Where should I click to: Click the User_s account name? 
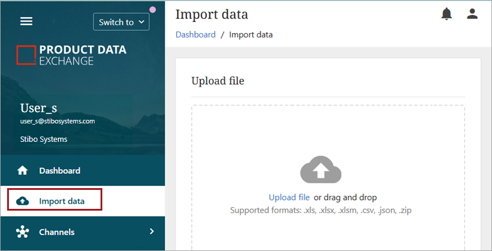pyautogui.click(x=39, y=107)
